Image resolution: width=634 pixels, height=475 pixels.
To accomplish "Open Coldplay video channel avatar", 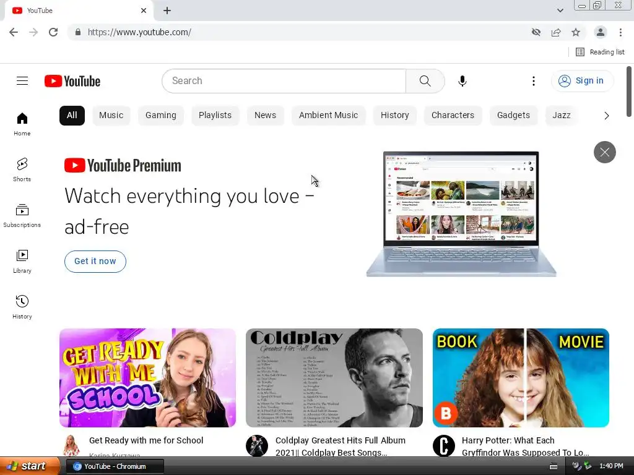I will pyautogui.click(x=257, y=445).
